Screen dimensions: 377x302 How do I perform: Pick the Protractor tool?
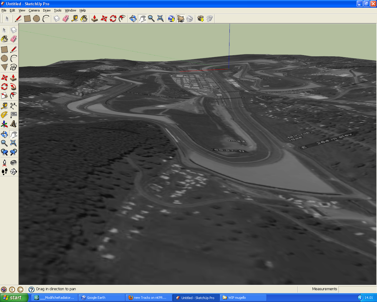click(x=4, y=115)
